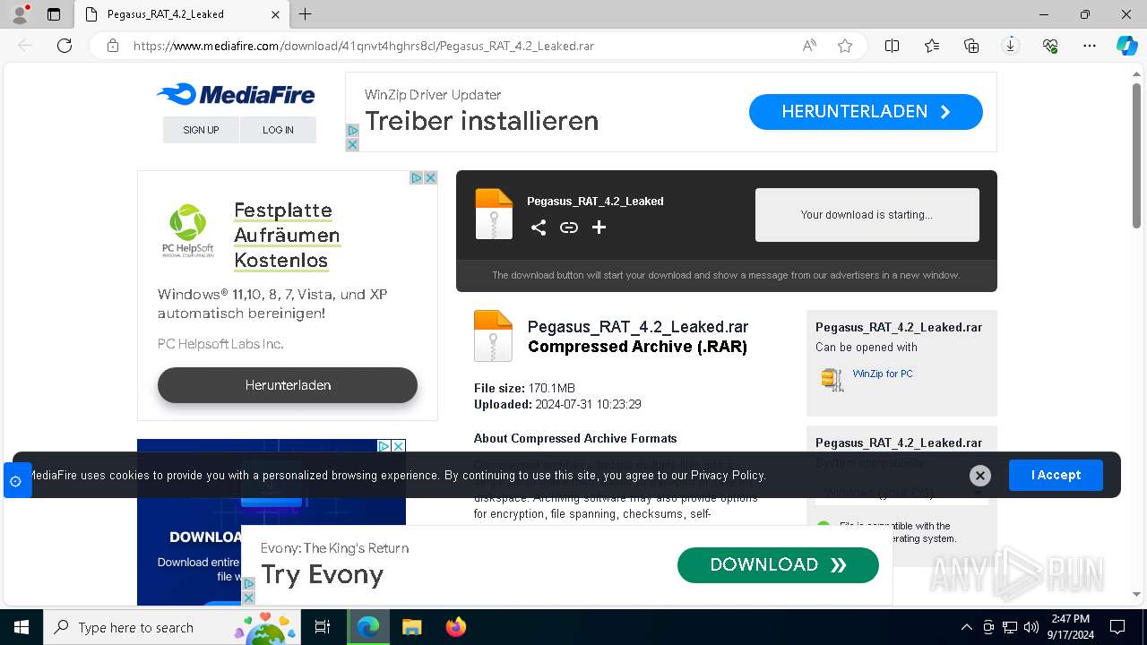1147x645 pixels.
Task: Click HERUNTERLADEN in the WinZip ad
Action: click(x=866, y=112)
